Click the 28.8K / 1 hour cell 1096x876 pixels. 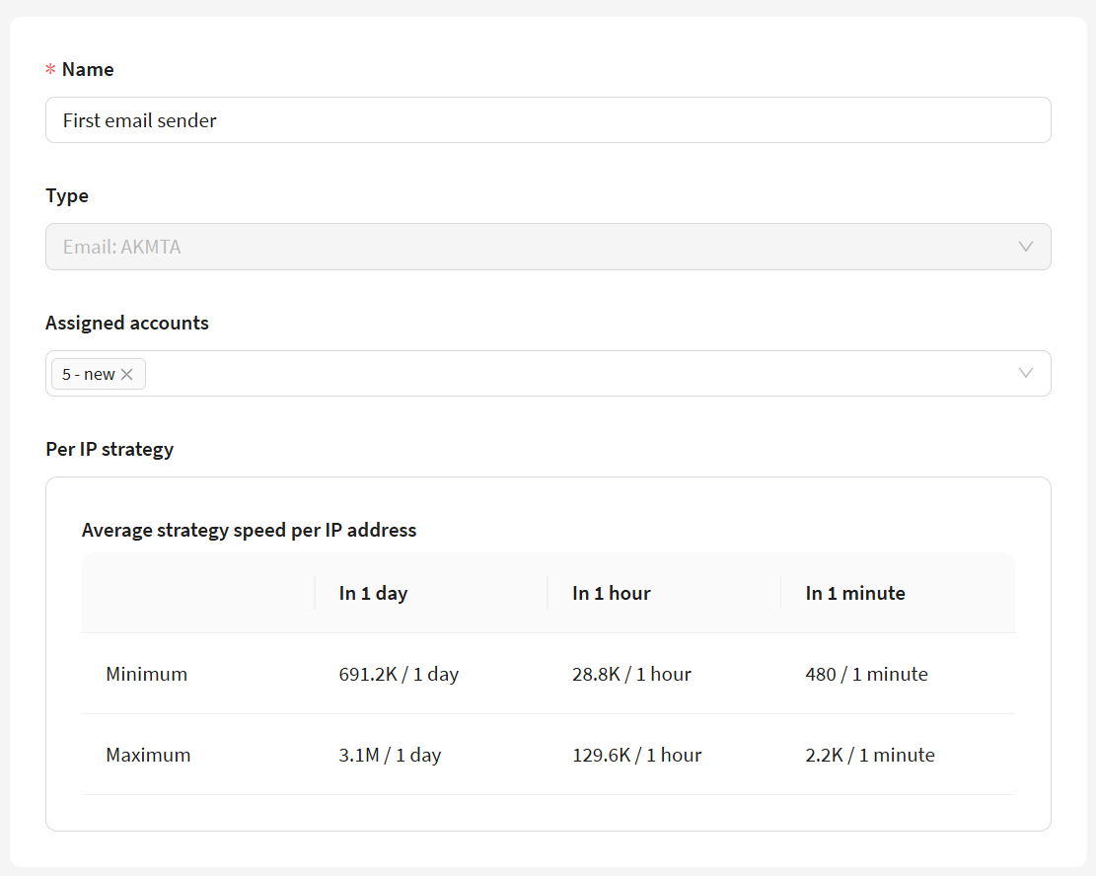click(631, 674)
